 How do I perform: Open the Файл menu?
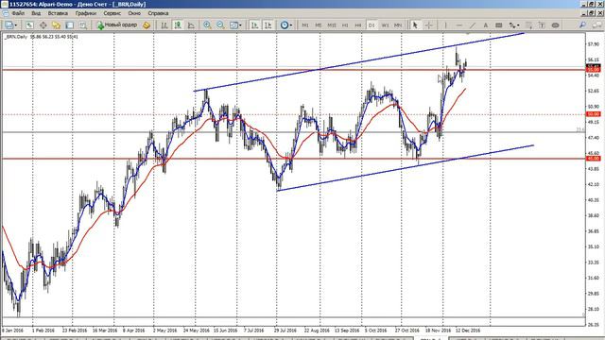tap(18, 13)
